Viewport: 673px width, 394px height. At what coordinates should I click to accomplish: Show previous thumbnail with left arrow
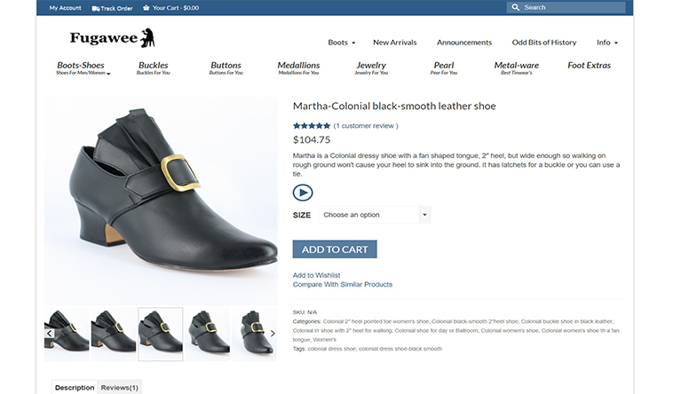[50, 334]
